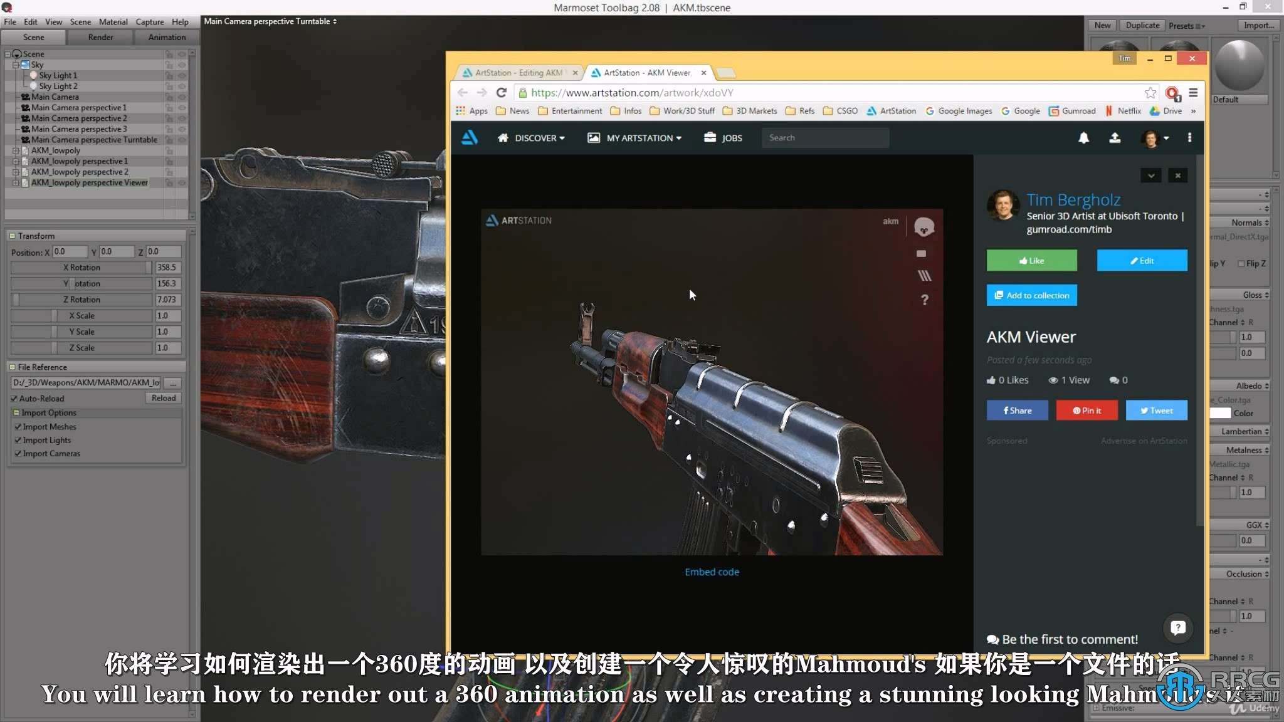Lock the Main Camera scene item
Viewport: 1284px width, 722px height.
point(169,97)
